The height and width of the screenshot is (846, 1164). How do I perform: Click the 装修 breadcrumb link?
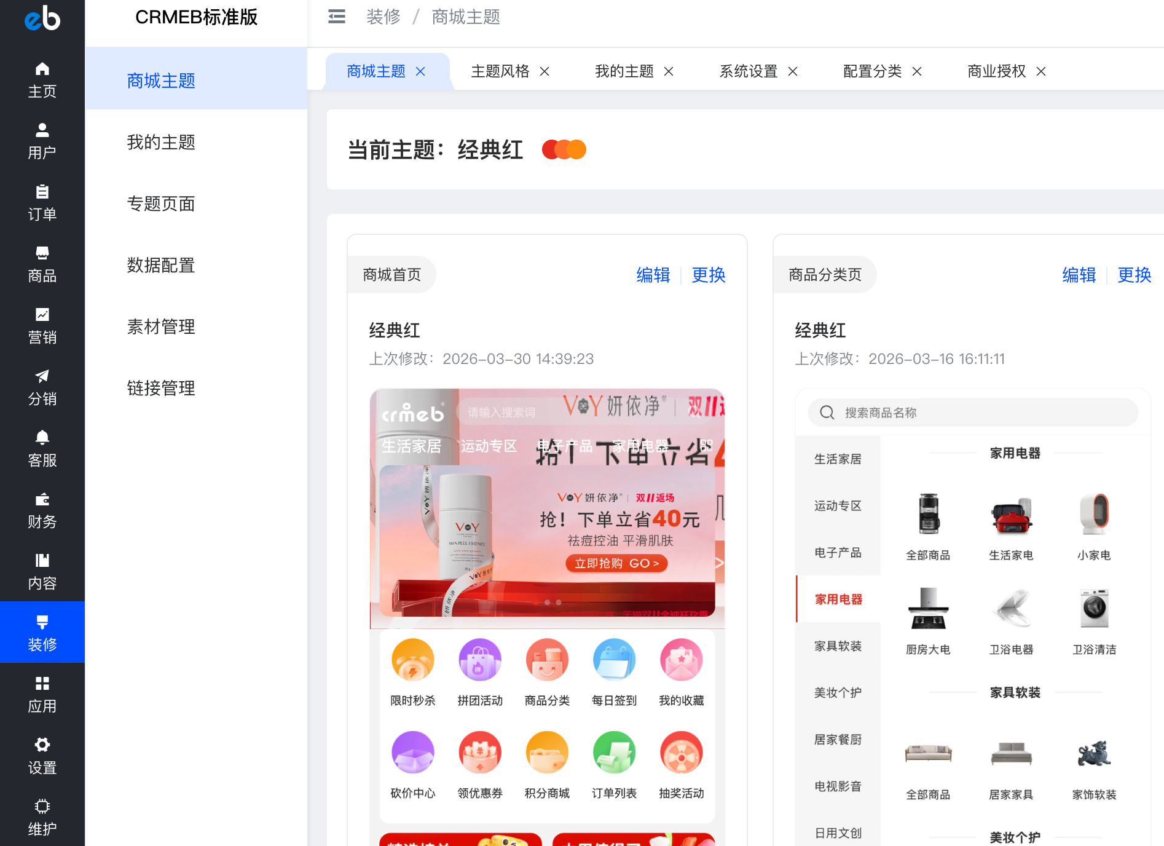pyautogui.click(x=383, y=17)
